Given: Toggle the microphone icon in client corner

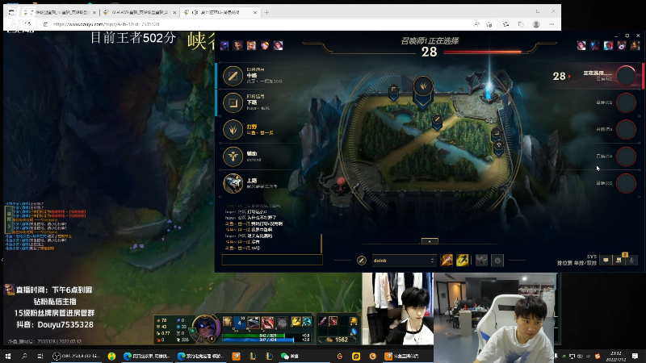Looking at the screenshot, I should click(631, 260).
